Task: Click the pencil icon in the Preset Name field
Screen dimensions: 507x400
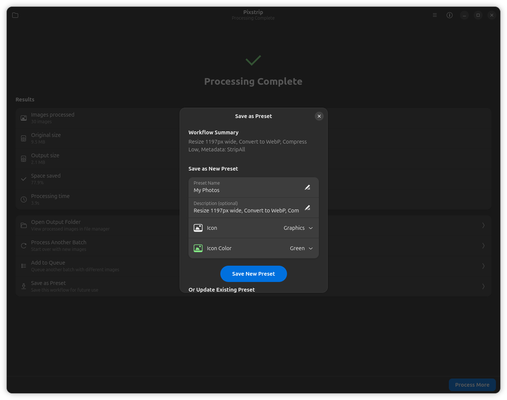Action: pyautogui.click(x=307, y=187)
